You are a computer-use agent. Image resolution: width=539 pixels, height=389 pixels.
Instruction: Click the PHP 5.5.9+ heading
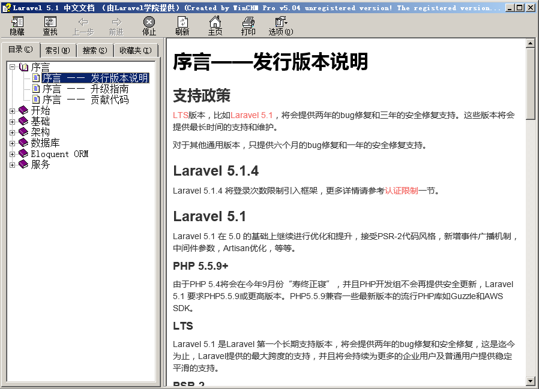tap(200, 266)
